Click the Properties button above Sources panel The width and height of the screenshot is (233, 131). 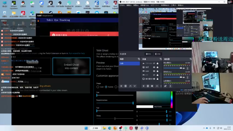(149, 54)
